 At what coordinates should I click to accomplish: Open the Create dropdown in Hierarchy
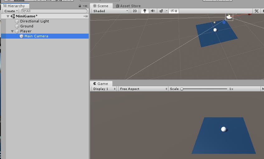point(11,11)
